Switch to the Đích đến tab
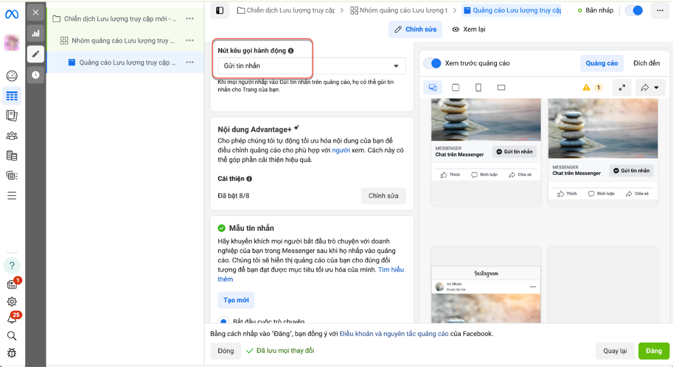Viewport: 673px width, 367px height. (x=646, y=63)
